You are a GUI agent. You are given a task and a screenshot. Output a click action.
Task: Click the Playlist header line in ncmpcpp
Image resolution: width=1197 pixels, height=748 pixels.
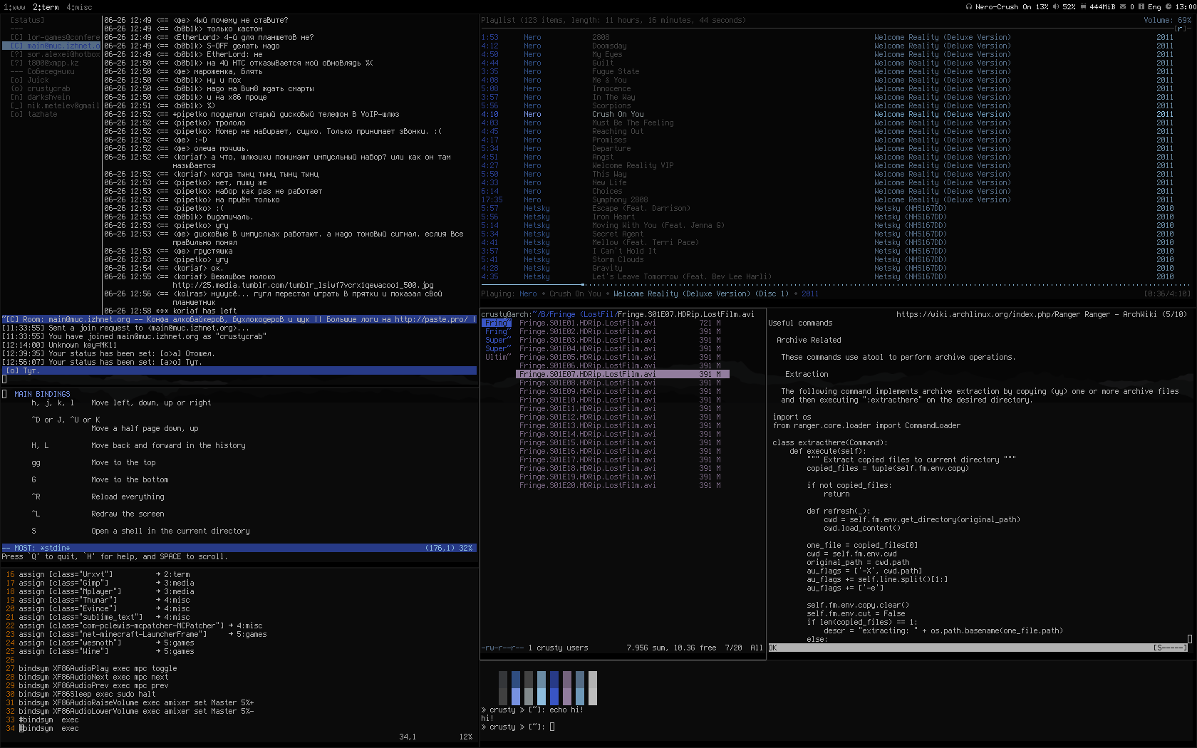point(613,20)
